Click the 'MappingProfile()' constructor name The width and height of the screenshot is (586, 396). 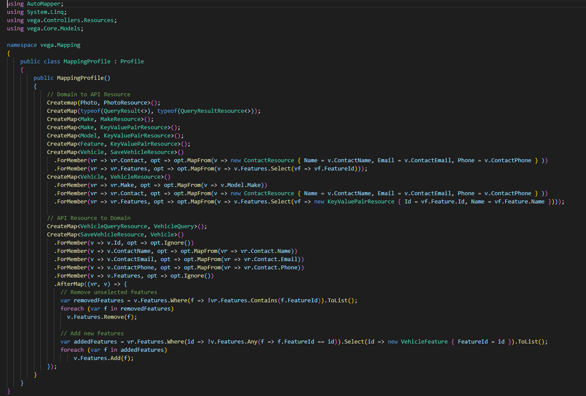click(83, 78)
